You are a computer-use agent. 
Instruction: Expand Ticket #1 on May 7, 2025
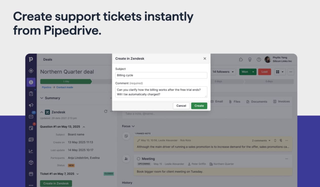pos(78,174)
